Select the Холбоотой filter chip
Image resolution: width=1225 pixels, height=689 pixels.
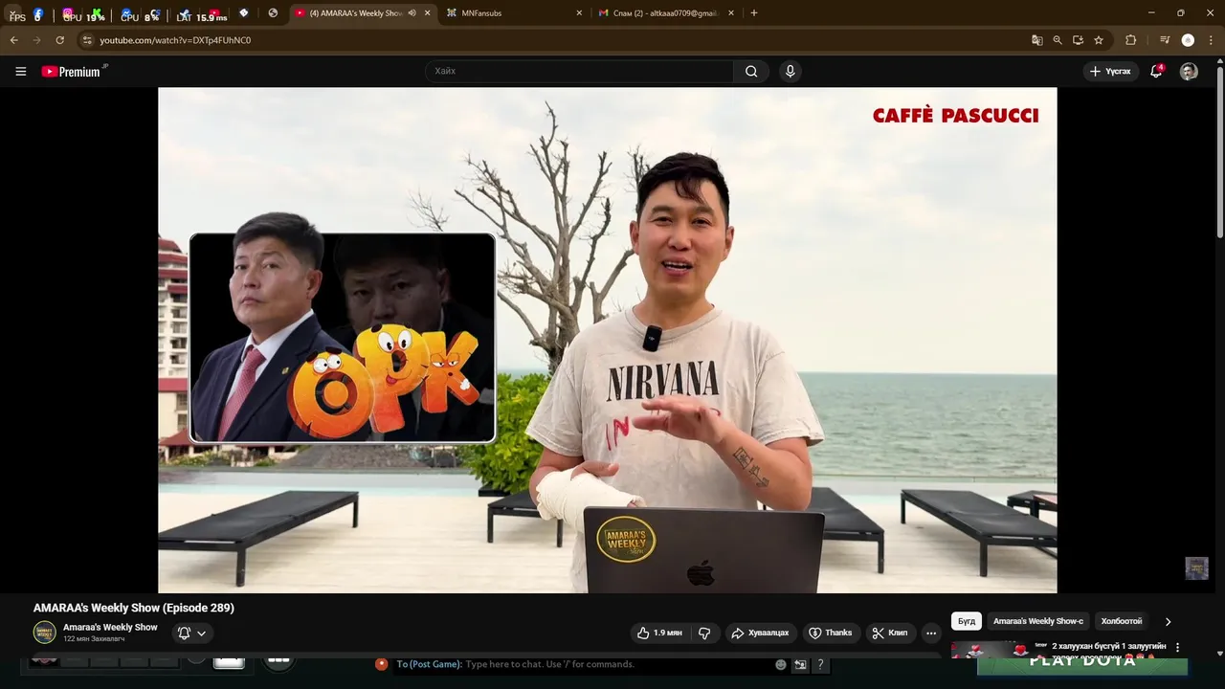[1122, 621]
